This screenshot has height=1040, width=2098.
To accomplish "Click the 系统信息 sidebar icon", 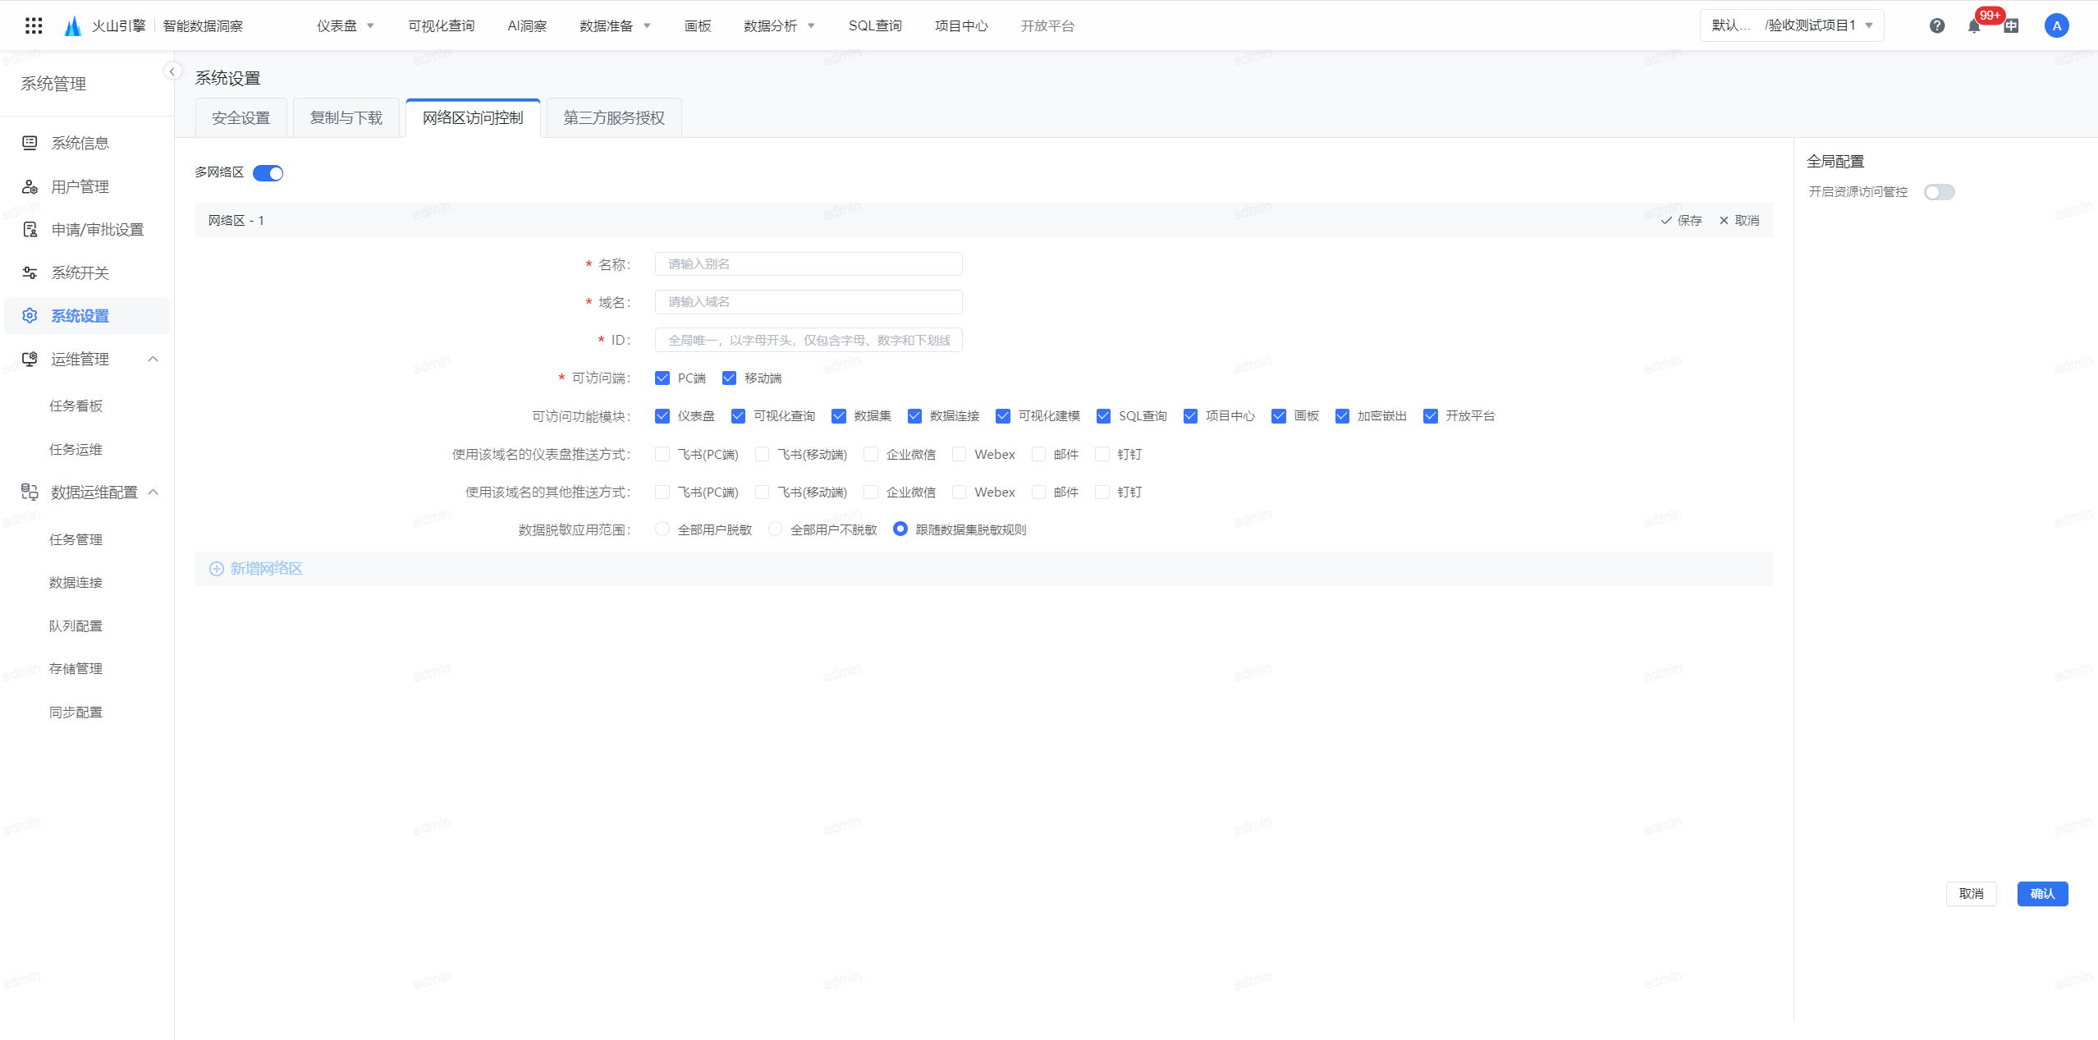I will 30,143.
